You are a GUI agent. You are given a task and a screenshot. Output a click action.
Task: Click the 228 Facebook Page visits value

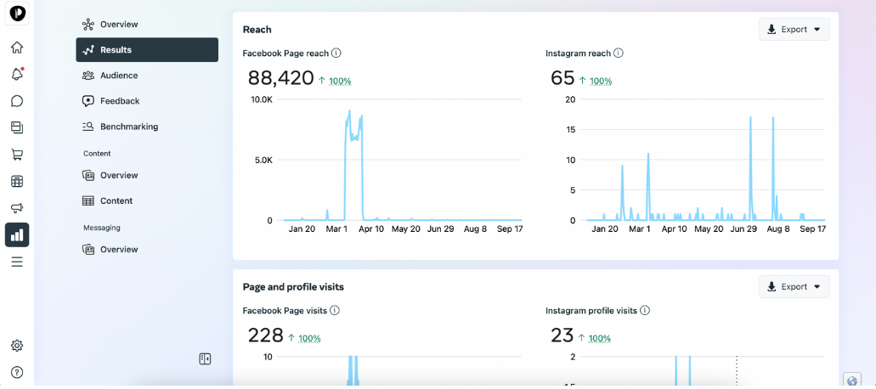pyautogui.click(x=265, y=335)
